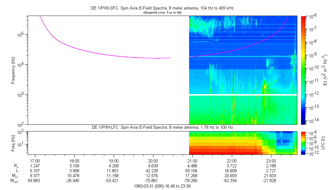Click the white data gap band near 1 kHz
Viewport: 333px width, 190px height.
click(x=243, y=95)
